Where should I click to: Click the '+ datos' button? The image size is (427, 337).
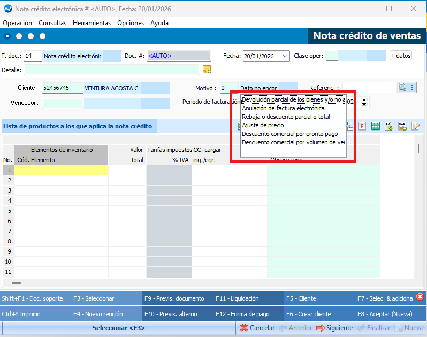(401, 56)
